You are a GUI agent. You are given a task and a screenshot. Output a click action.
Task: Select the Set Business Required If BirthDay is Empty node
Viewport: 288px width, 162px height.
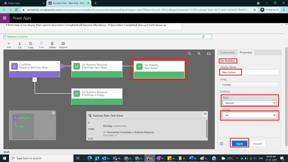(97, 97)
